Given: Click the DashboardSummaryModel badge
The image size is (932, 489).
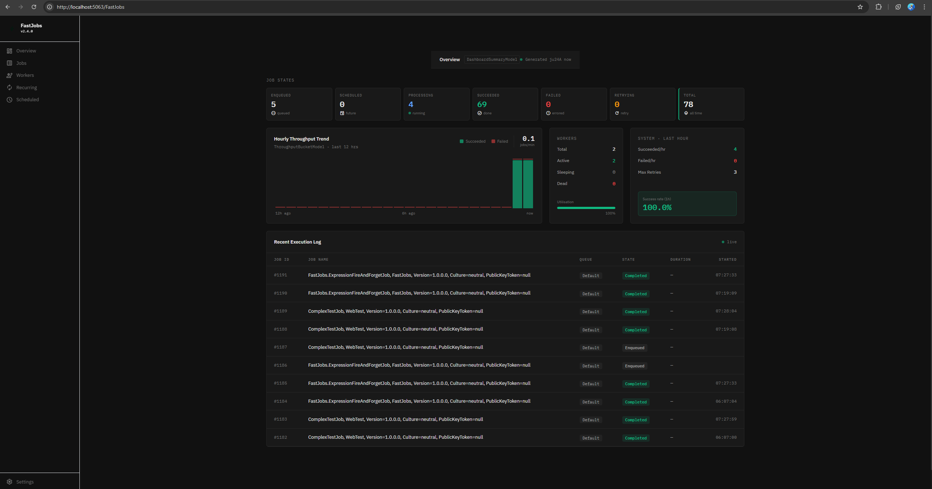Looking at the screenshot, I should tap(492, 59).
